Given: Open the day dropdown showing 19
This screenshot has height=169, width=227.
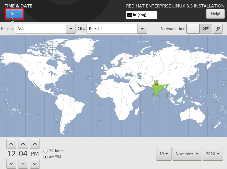Looking at the screenshot, I should [164, 154].
